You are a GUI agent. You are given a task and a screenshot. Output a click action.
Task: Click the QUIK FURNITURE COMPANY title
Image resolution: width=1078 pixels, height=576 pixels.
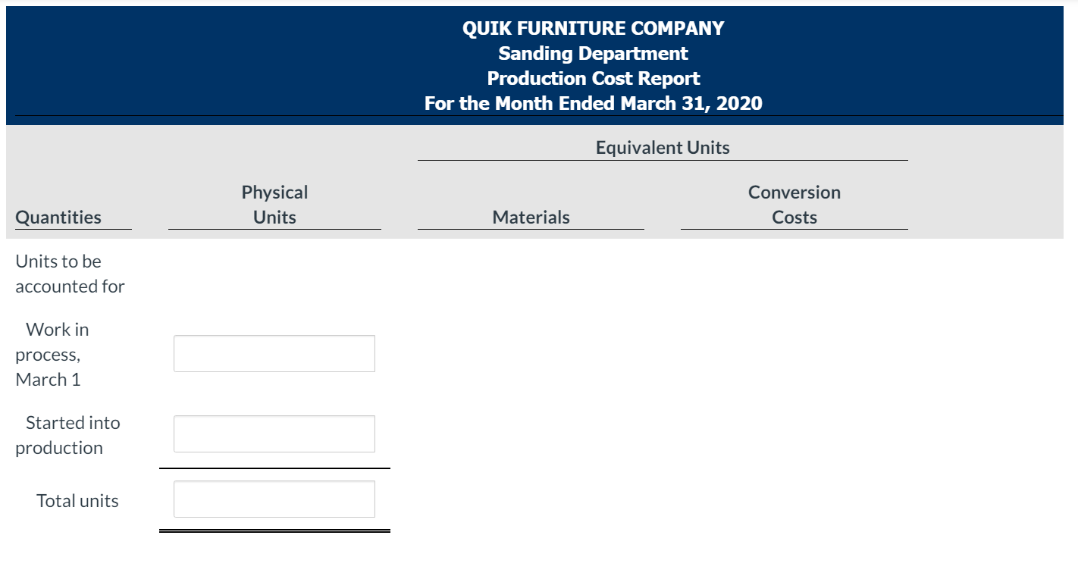(592, 28)
